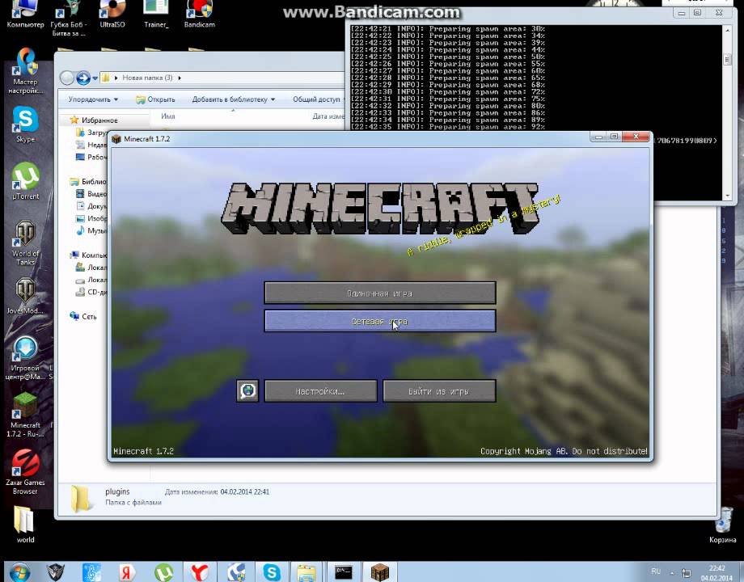Click Новая папка (3) in address bar
This screenshot has height=582, width=744.
(x=147, y=78)
